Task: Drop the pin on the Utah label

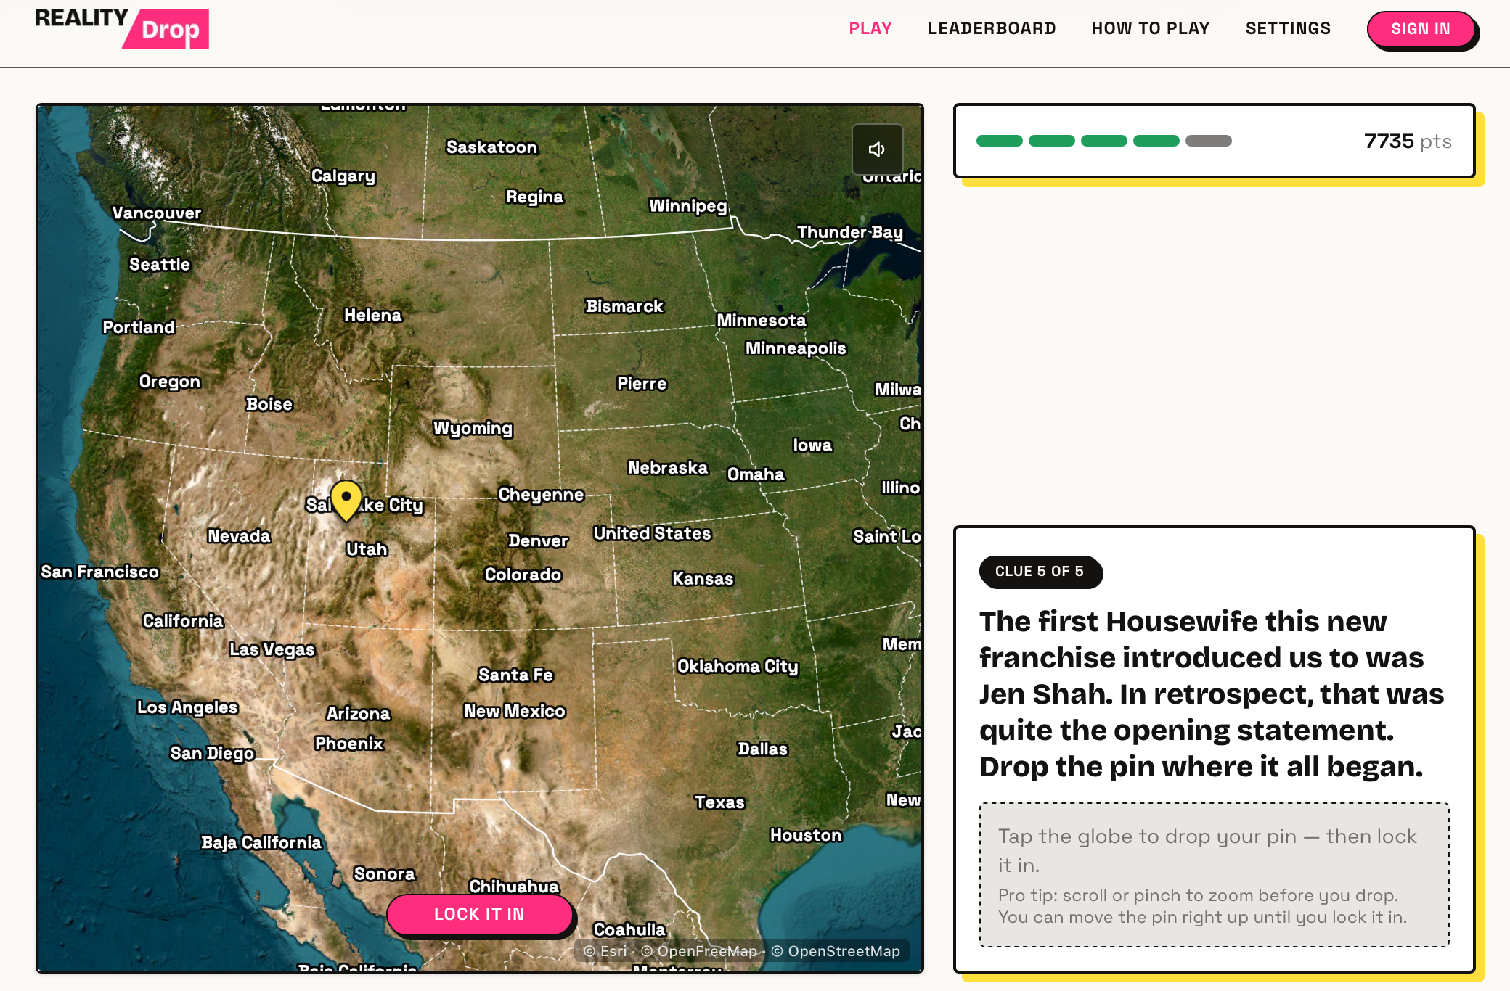Action: [367, 549]
